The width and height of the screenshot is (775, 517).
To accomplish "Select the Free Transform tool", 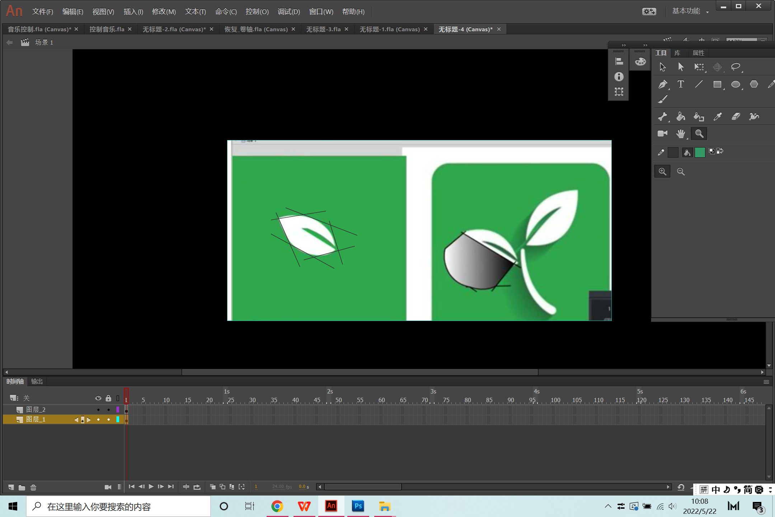I will pyautogui.click(x=699, y=67).
